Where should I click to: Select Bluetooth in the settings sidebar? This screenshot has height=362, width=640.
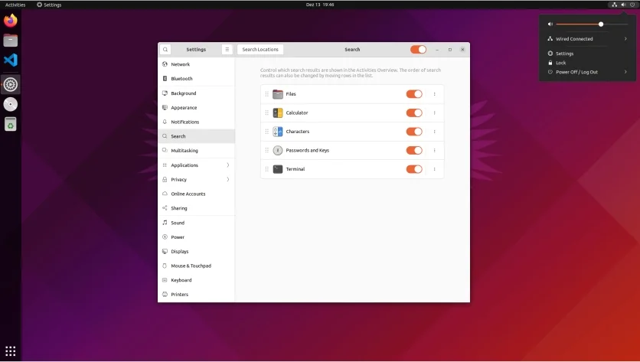(x=181, y=79)
